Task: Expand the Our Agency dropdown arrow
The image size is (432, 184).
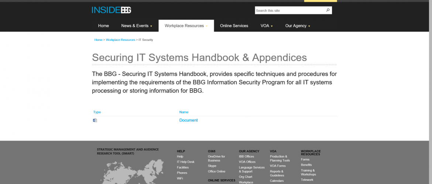Action: pyautogui.click(x=309, y=26)
